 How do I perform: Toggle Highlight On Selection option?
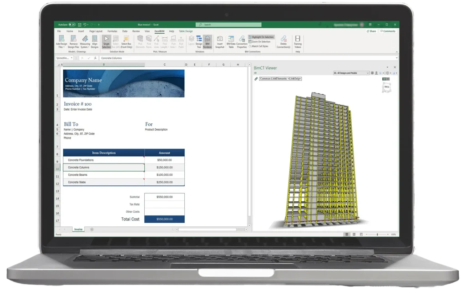click(262, 37)
